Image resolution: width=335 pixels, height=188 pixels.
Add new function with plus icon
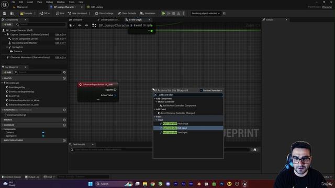[64, 110]
